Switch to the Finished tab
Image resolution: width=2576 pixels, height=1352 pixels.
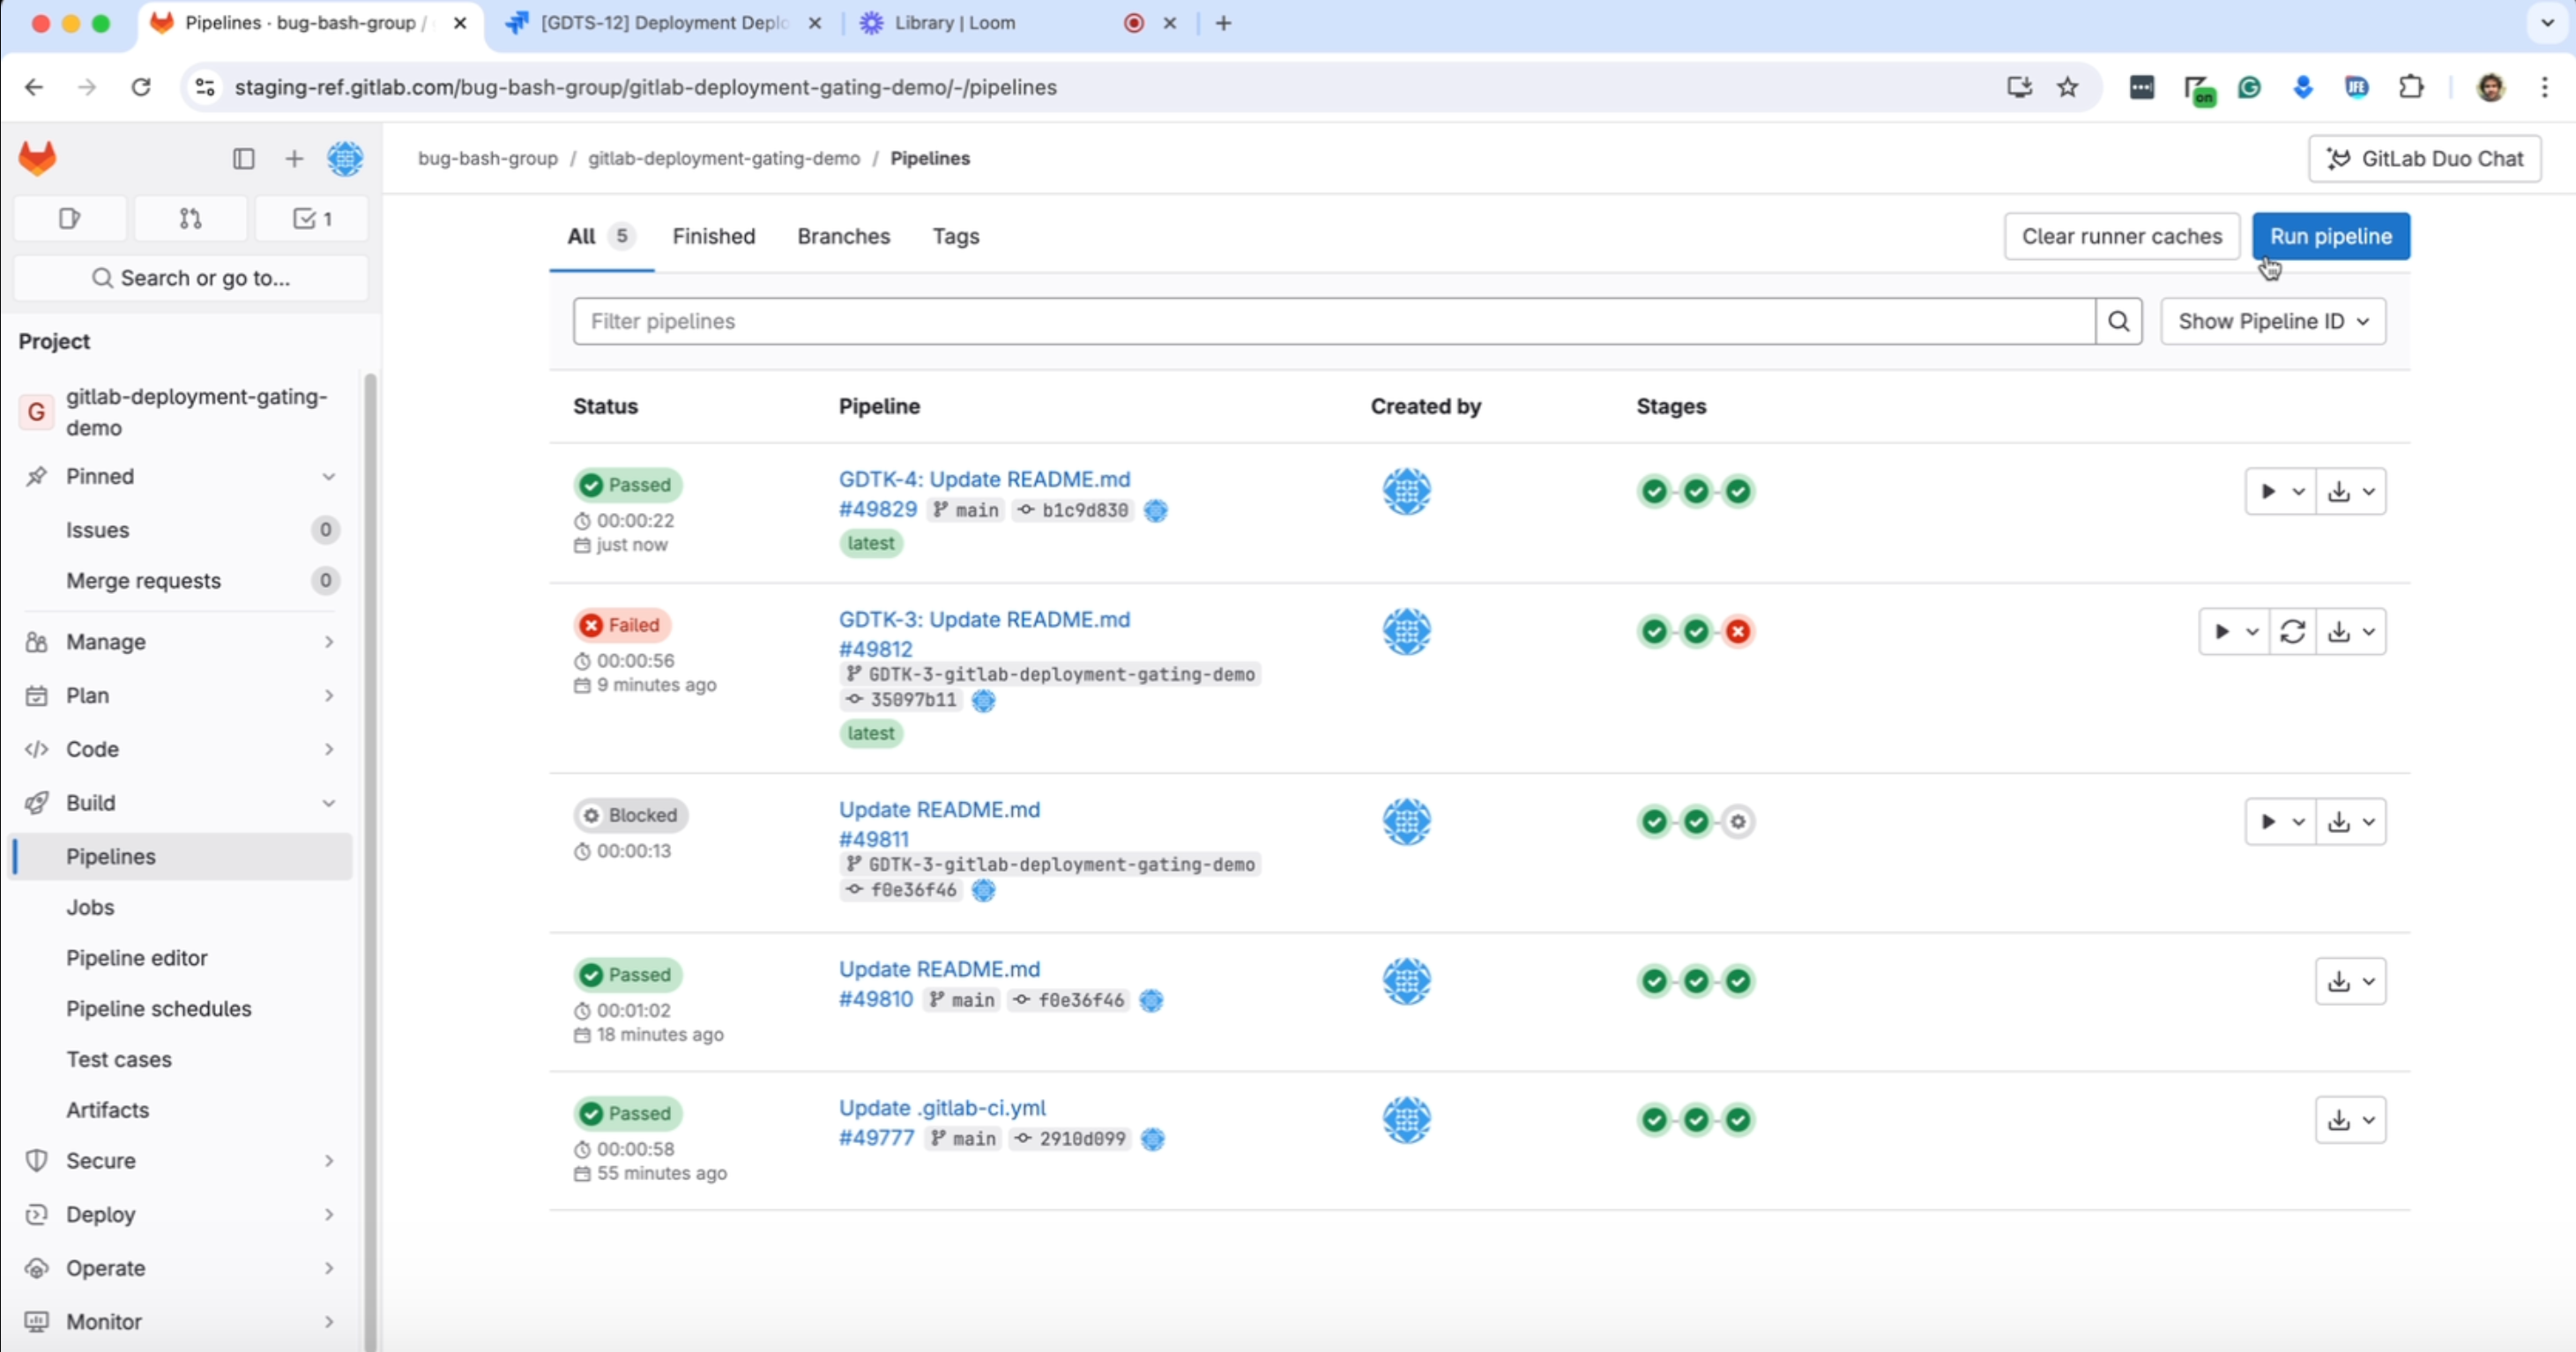(713, 236)
